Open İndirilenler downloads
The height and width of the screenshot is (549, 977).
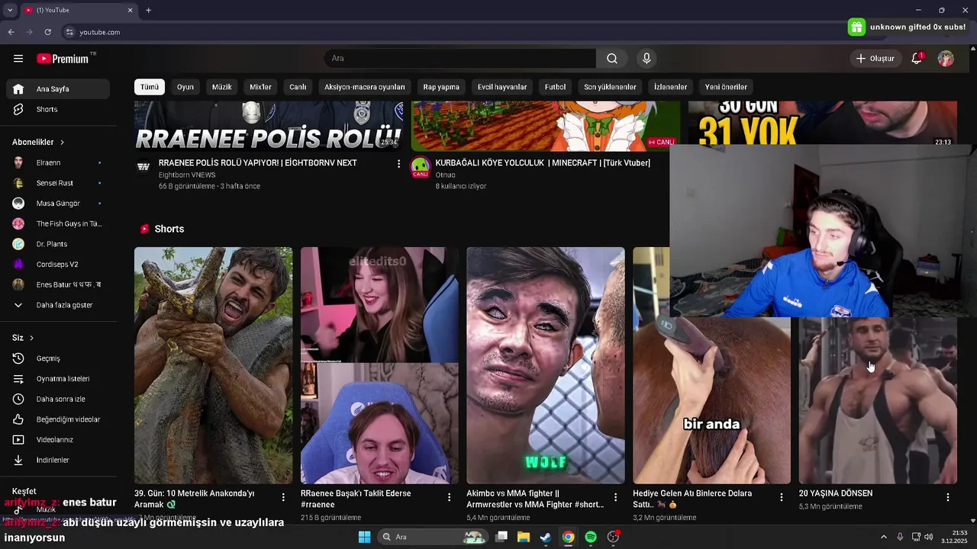coord(58,461)
